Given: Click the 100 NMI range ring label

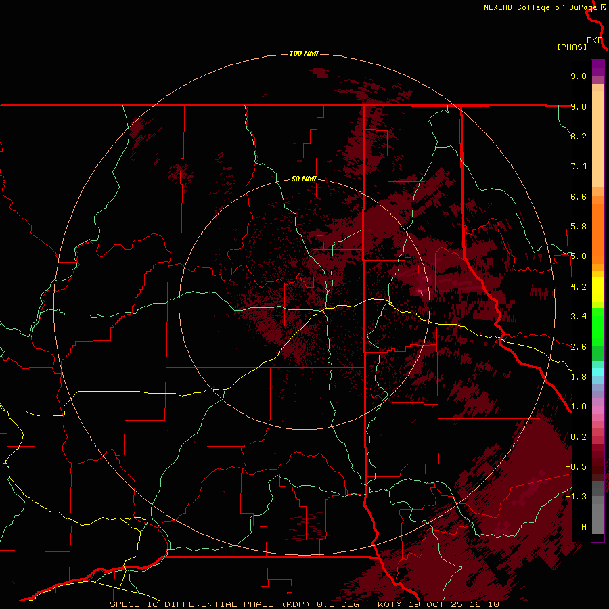Looking at the screenshot, I should [x=304, y=53].
